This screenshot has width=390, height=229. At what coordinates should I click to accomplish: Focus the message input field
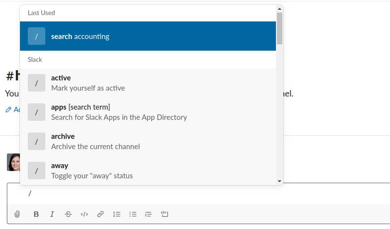tap(195, 194)
